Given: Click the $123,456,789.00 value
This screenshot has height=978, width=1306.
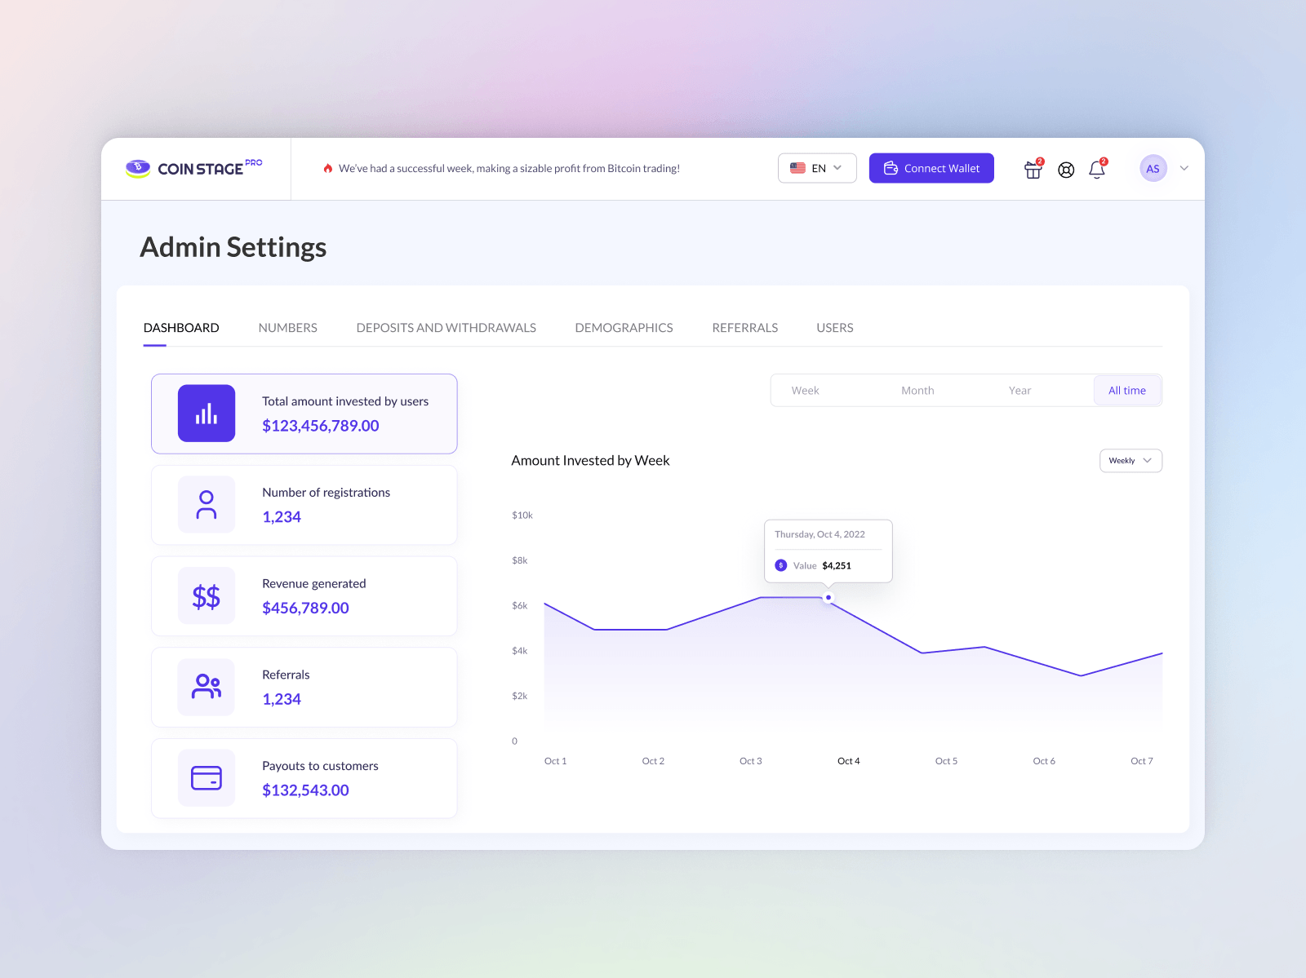Looking at the screenshot, I should (x=321, y=426).
